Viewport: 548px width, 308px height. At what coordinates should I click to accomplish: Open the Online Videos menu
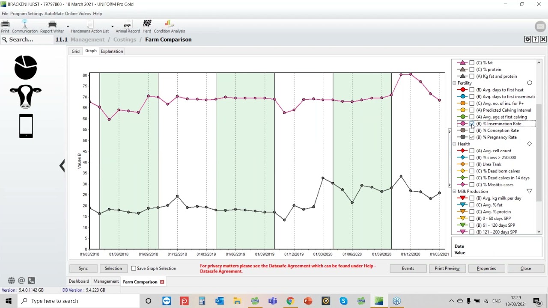click(x=78, y=14)
